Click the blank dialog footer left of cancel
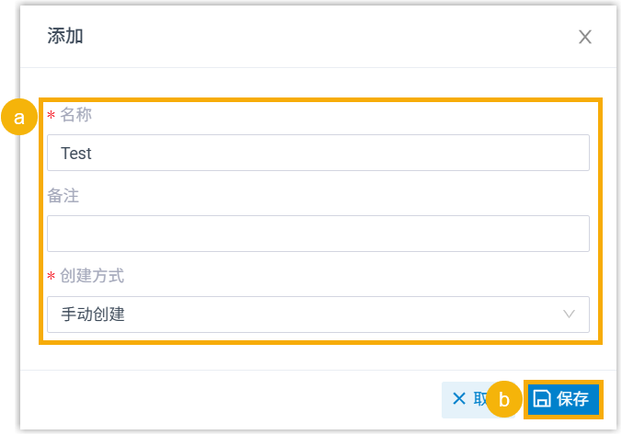This screenshot has height=435, width=622. 230,399
